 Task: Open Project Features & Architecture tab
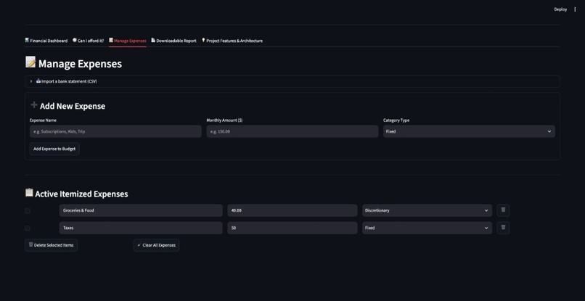click(232, 41)
